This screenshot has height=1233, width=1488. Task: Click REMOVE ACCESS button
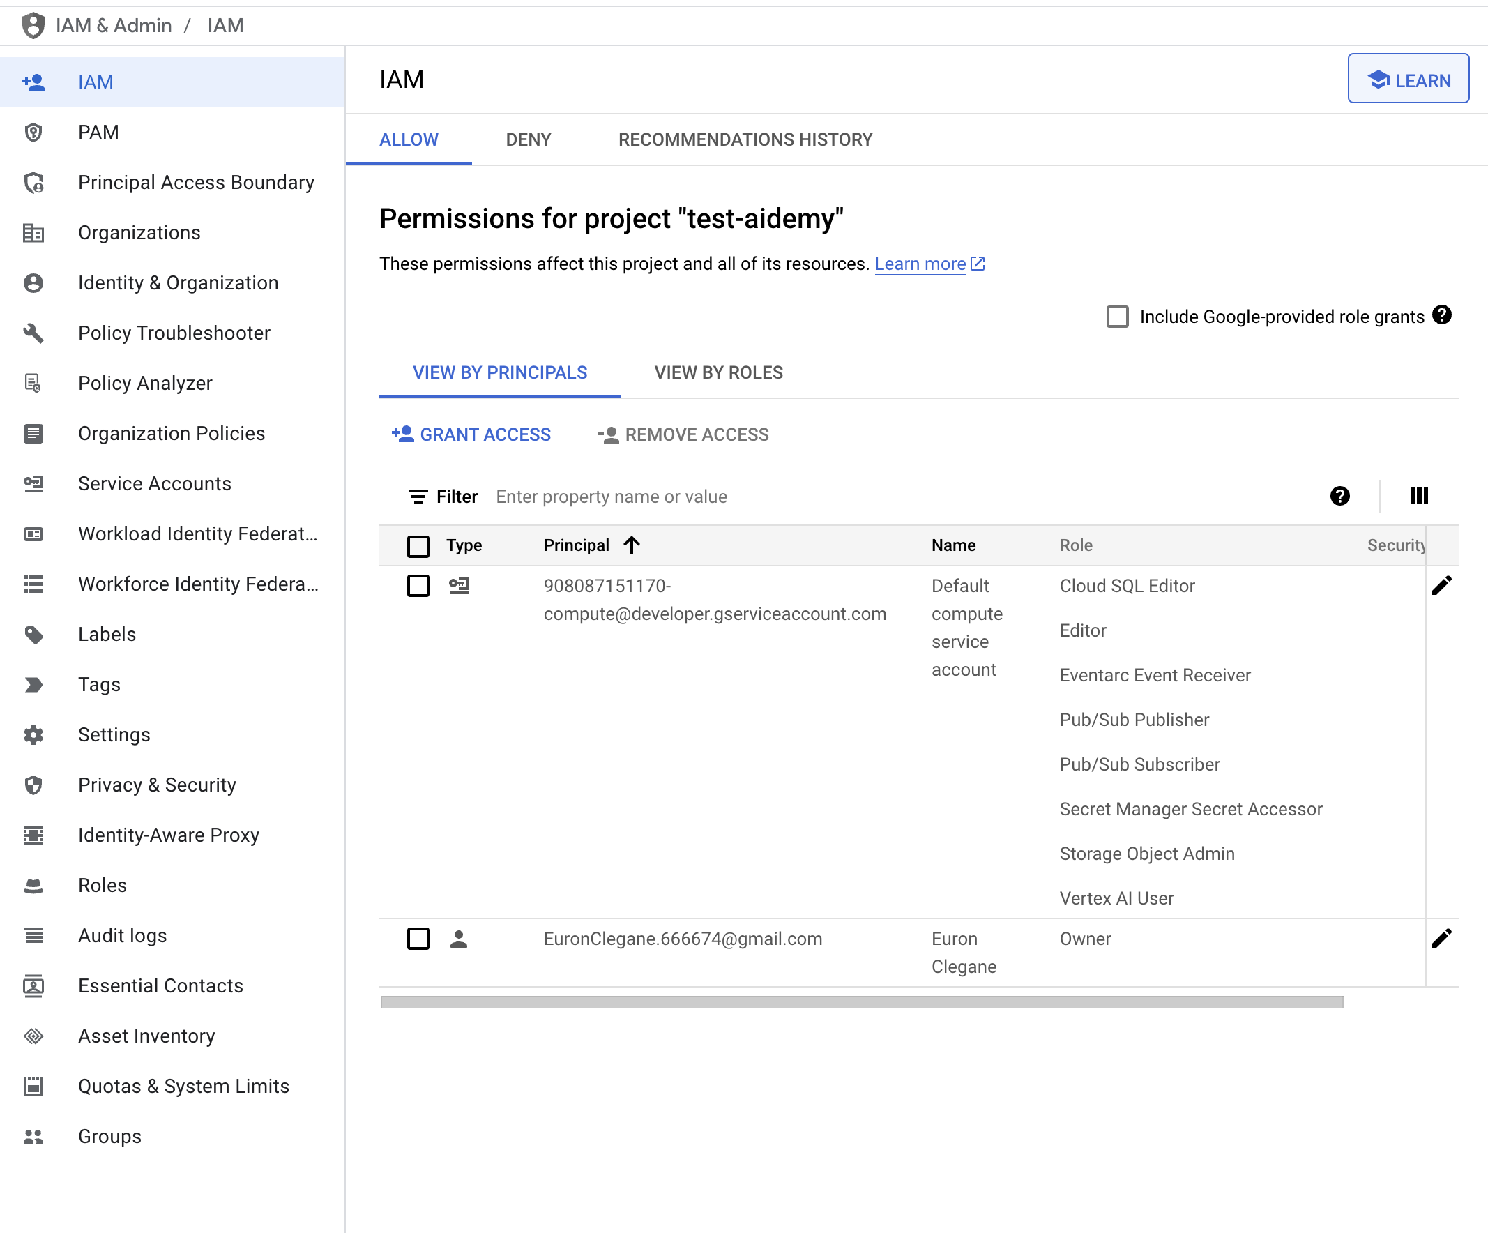(x=683, y=434)
